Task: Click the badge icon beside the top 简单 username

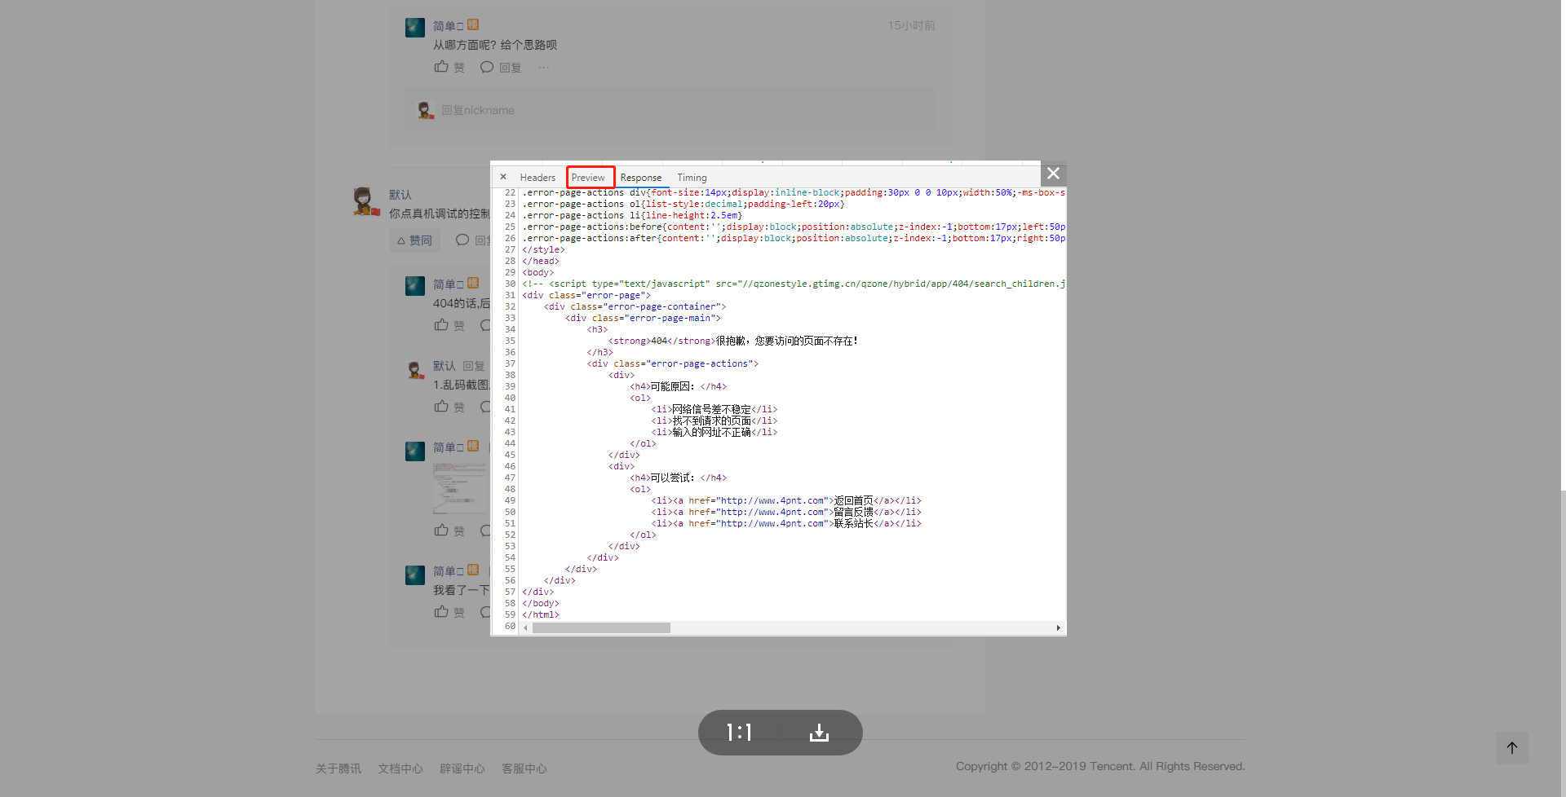Action: (473, 24)
